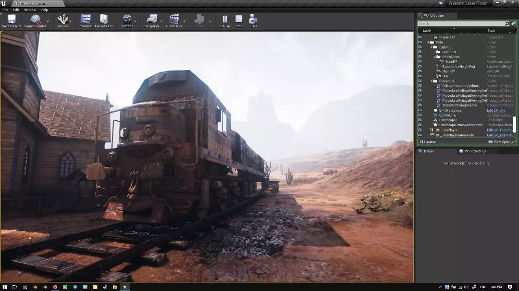Viewport: 519px width, 291px height.
Task: Collapse the Procedural folder
Action: [432, 81]
